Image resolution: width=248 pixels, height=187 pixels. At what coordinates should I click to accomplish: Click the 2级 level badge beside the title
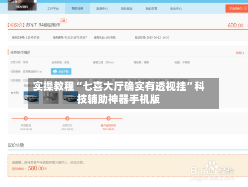[63, 21]
